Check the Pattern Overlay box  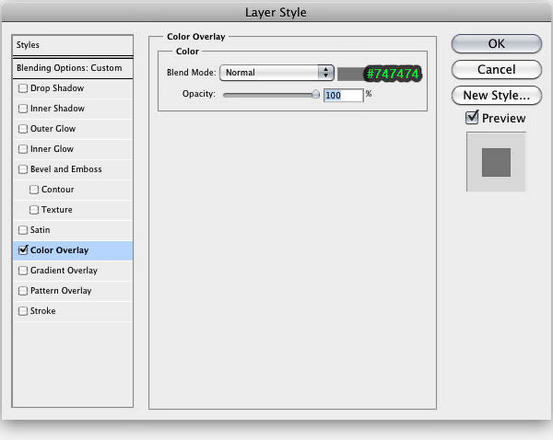click(x=23, y=291)
